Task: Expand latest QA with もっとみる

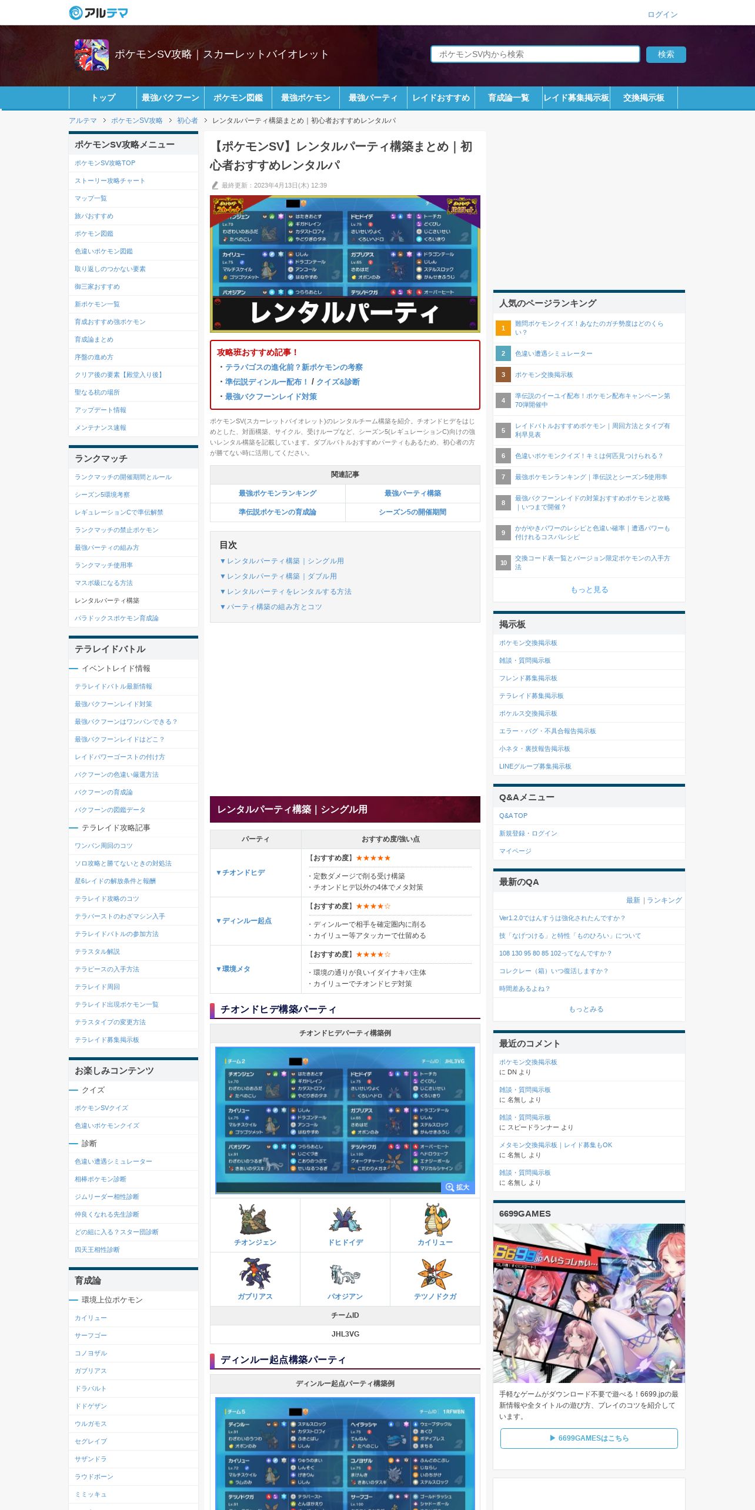Action: click(586, 1009)
